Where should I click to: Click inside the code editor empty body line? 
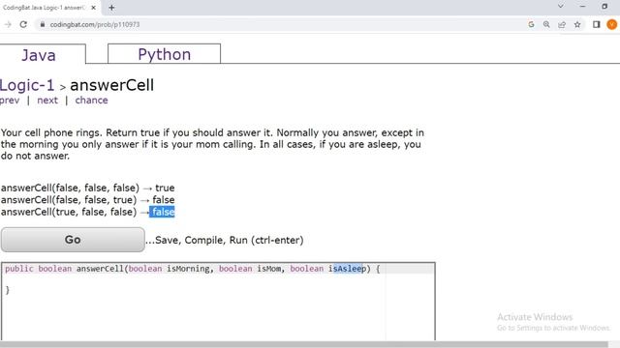pos(218,279)
